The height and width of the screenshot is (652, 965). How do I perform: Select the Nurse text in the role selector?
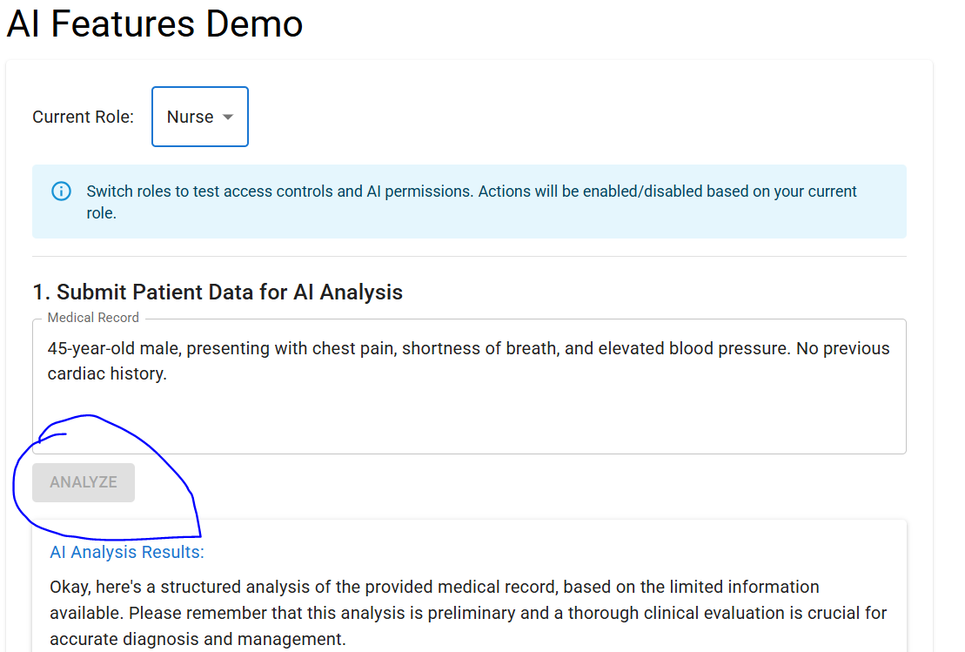pos(191,117)
